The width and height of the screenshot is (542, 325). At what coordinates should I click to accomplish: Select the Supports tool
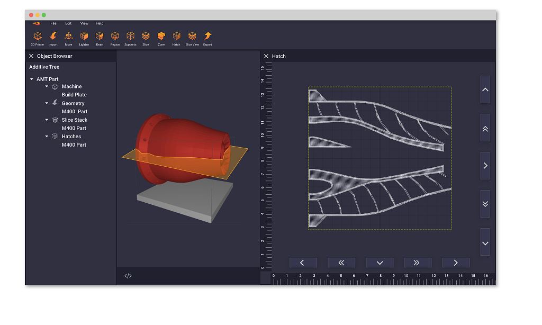click(x=130, y=37)
